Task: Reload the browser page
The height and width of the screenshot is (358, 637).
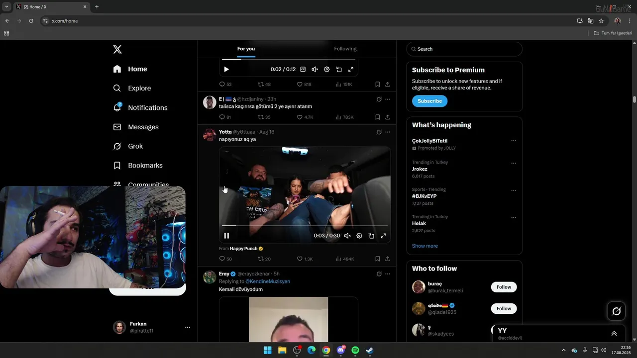Action: pyautogui.click(x=31, y=21)
